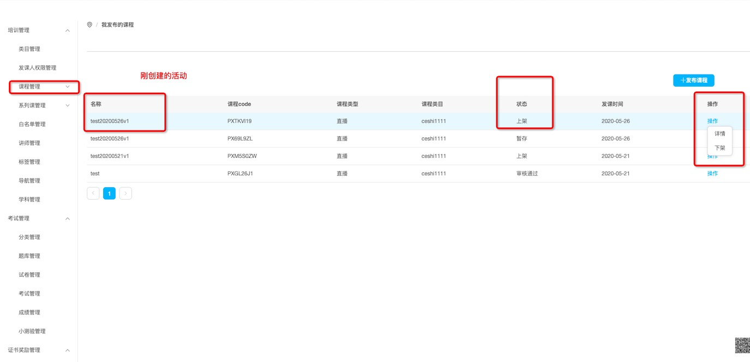Click the course code PX69L9ZL

click(240, 138)
